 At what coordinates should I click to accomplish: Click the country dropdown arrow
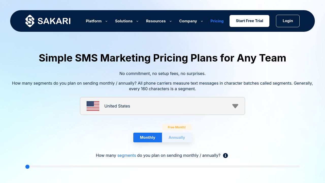tap(235, 106)
